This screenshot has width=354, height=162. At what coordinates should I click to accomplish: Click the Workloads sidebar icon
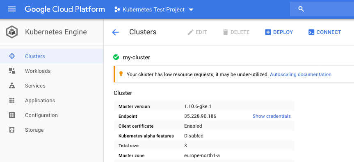[12, 71]
